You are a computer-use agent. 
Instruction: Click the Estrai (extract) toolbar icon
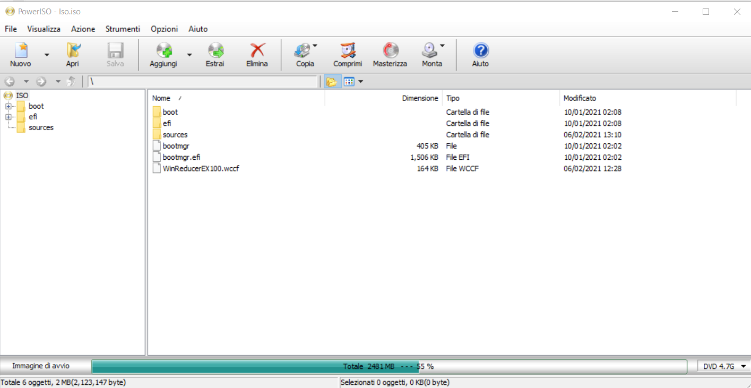click(215, 50)
